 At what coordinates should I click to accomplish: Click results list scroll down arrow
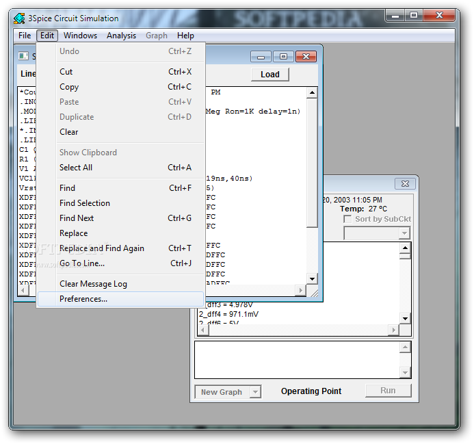click(405, 318)
